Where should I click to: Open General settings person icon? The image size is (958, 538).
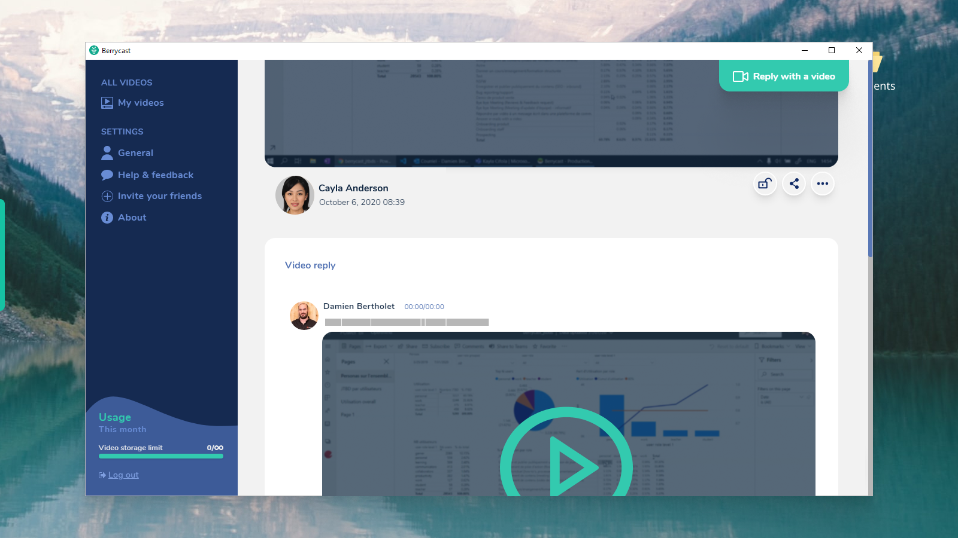pyautogui.click(x=107, y=153)
